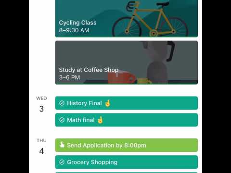Click the crossed fingers emoji on Math final
This screenshot has height=173, width=231.
[100, 120]
